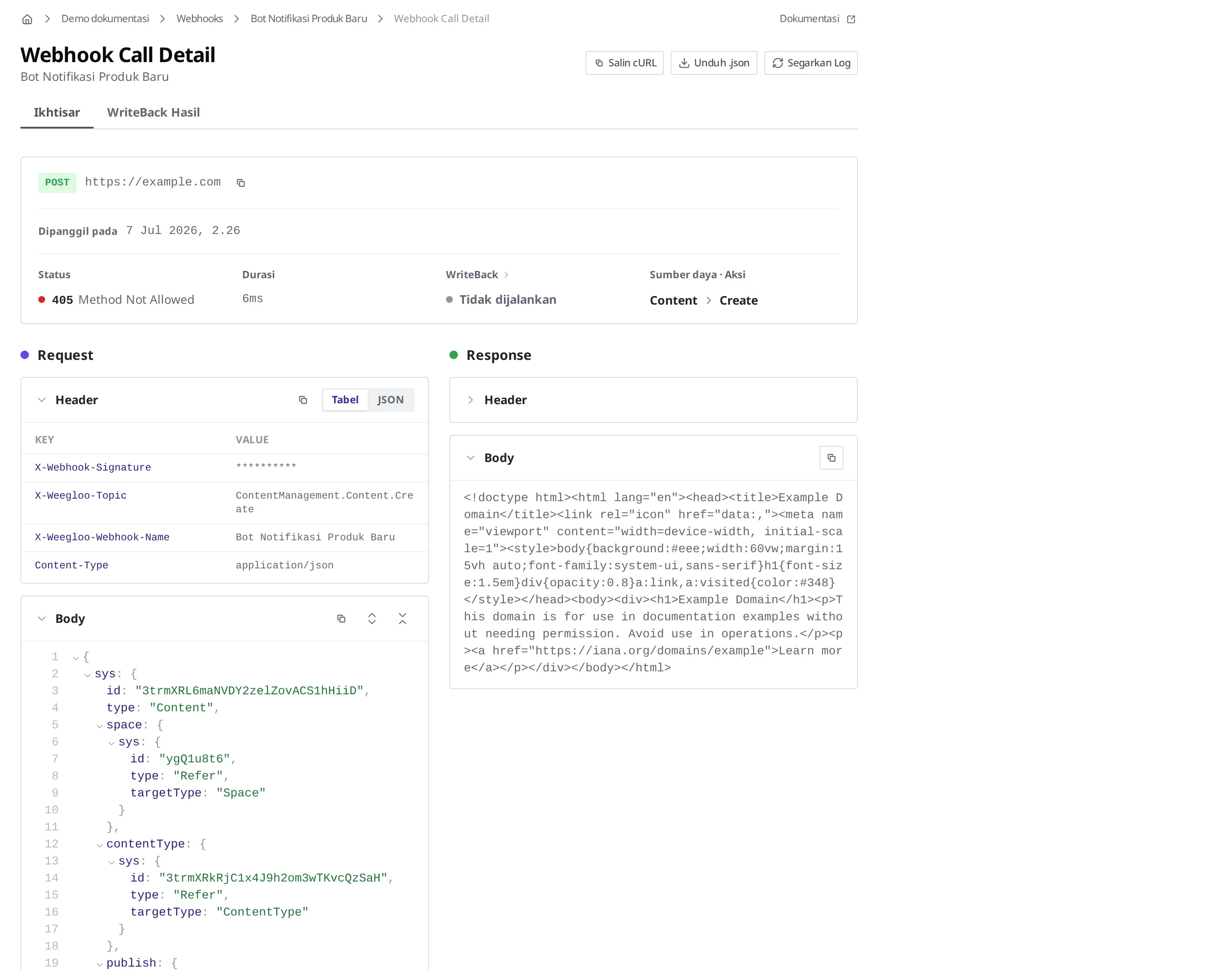
Task: Fold sys object on line 13
Action: 111,862
